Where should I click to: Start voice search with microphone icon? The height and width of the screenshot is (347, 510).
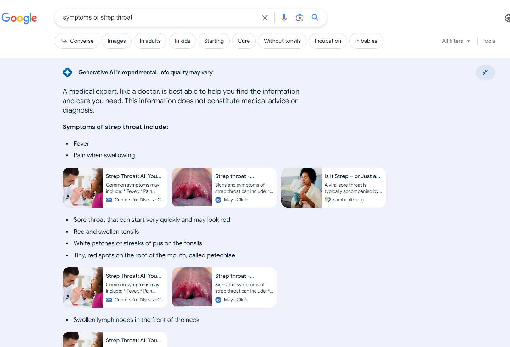point(284,18)
